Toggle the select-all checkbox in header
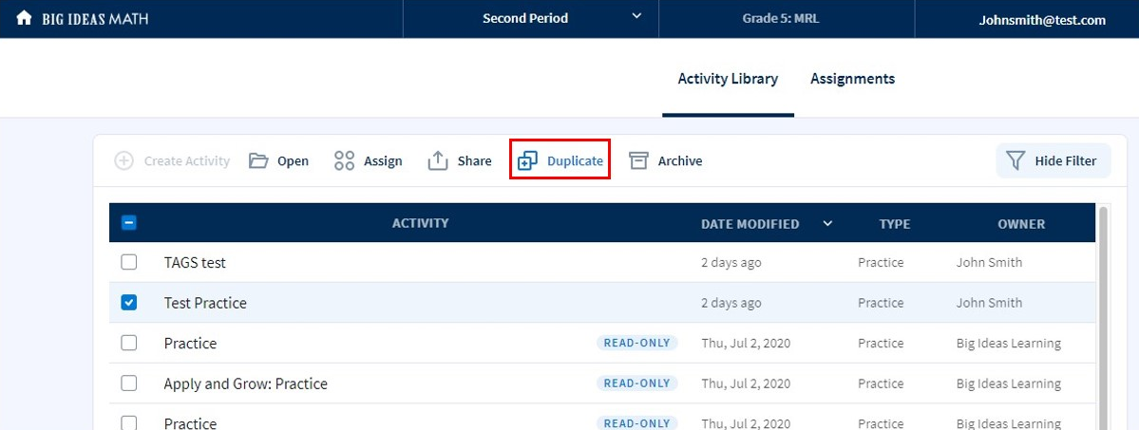Viewport: 1139px width, 430px height. [x=129, y=224]
